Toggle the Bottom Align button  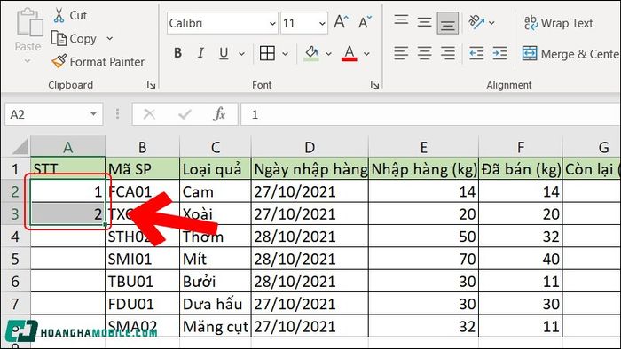[447, 23]
